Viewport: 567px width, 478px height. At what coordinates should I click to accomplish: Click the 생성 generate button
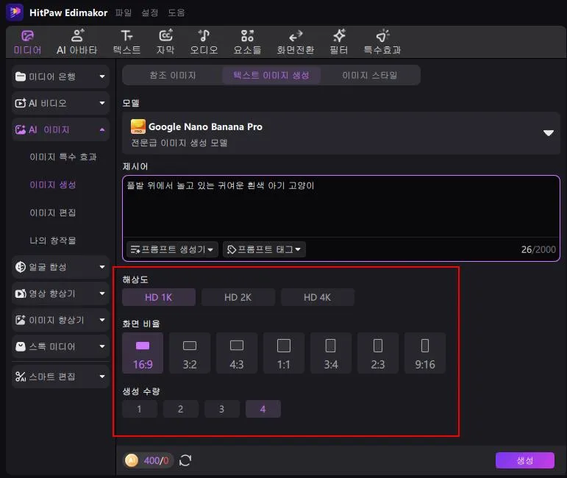524,460
